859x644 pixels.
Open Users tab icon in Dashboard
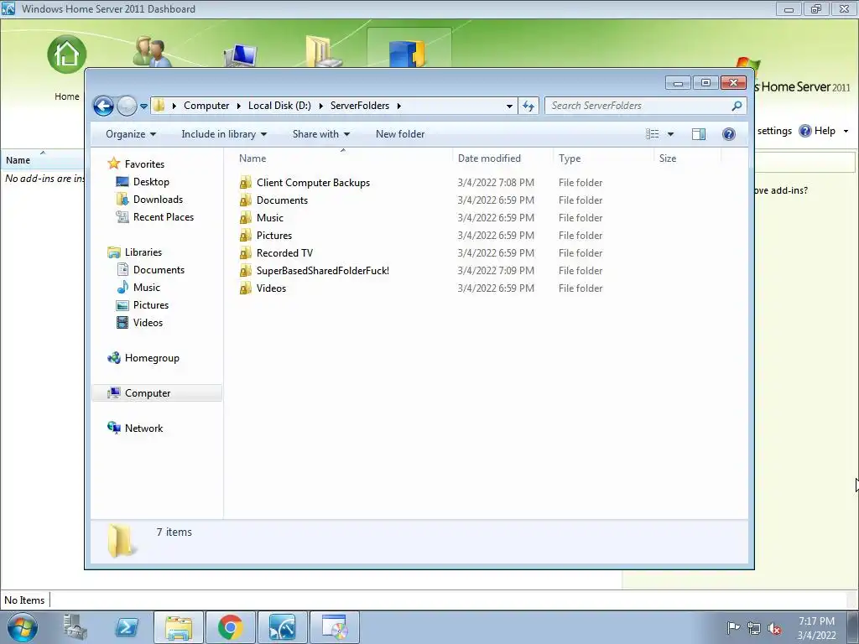[151, 52]
